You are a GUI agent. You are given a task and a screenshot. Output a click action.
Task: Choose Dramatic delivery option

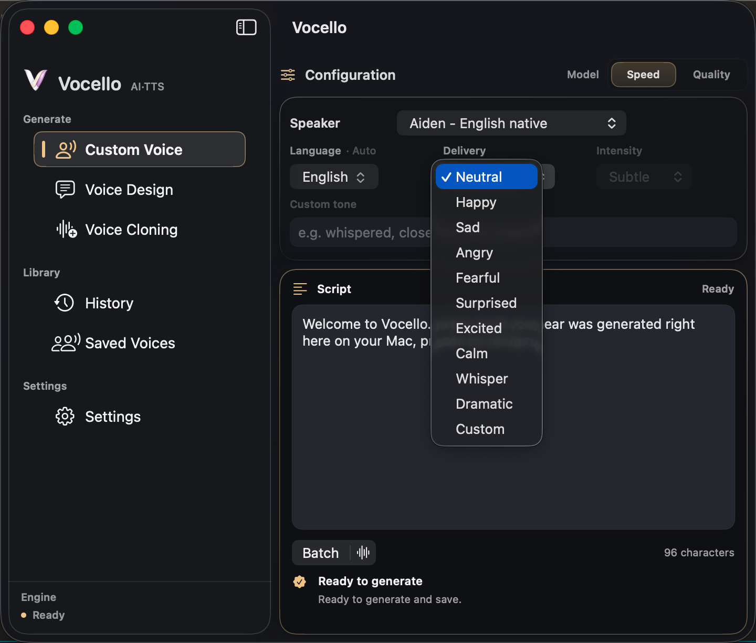click(486, 404)
